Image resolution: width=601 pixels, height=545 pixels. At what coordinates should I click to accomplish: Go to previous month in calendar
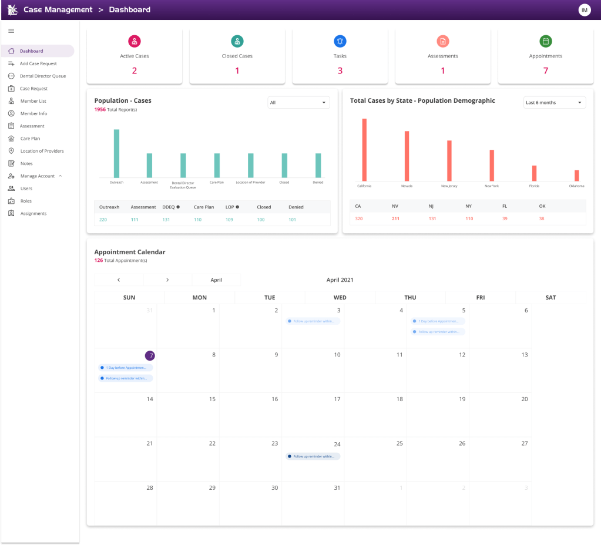tap(119, 280)
